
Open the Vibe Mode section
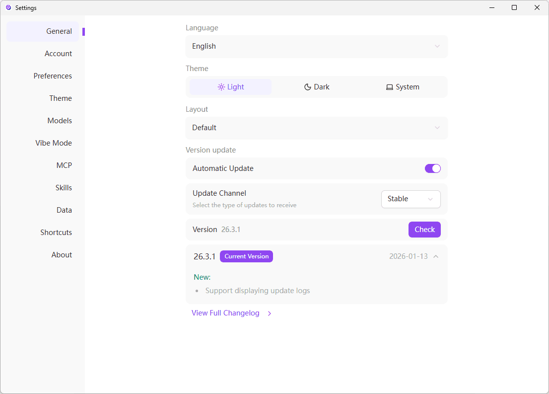click(x=54, y=143)
